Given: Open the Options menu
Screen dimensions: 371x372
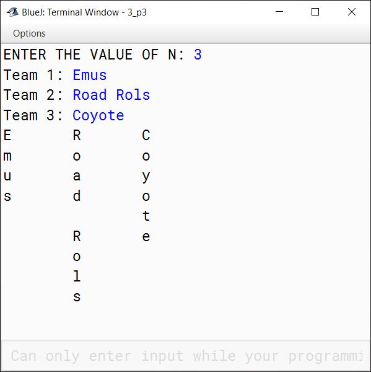Looking at the screenshot, I should (x=29, y=33).
